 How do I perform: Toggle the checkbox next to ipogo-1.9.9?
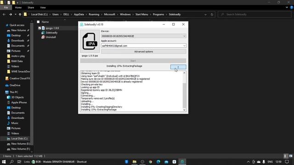tap(40, 28)
